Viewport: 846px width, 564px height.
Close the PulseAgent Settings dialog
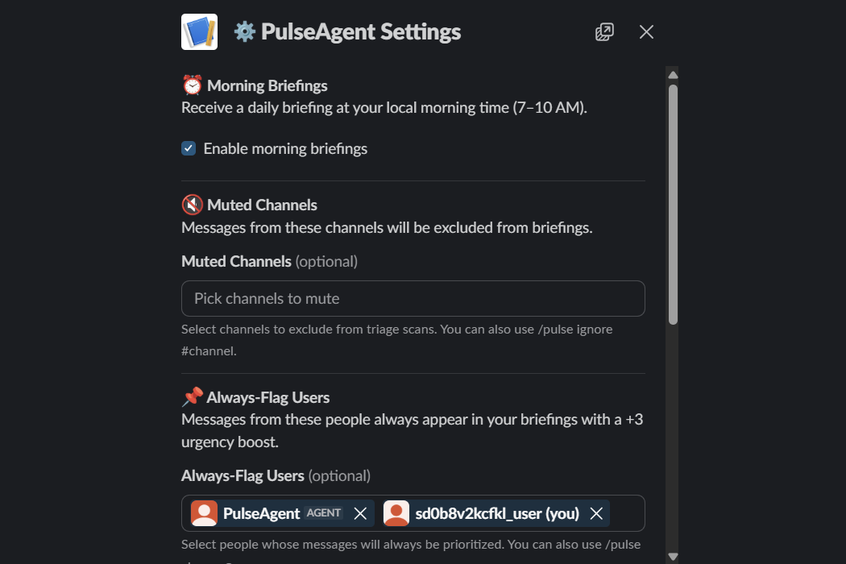coord(646,32)
